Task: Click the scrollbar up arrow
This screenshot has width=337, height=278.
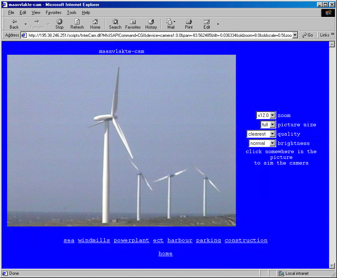Action: [x=332, y=44]
